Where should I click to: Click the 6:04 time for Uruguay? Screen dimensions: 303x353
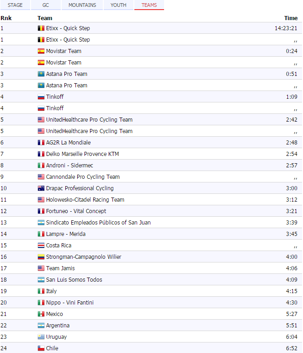(292, 337)
